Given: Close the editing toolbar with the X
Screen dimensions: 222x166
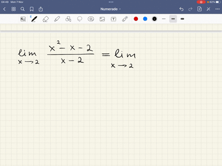Looking at the screenshot, I should [x=209, y=9].
